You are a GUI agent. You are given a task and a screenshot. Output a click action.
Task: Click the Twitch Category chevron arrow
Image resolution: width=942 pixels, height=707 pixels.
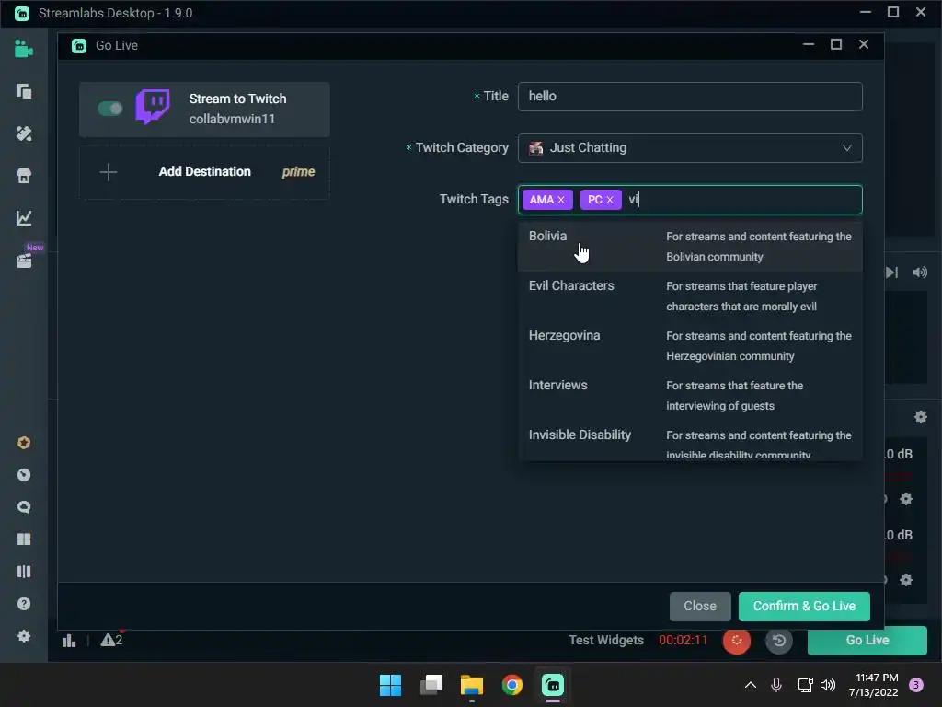[846, 148]
